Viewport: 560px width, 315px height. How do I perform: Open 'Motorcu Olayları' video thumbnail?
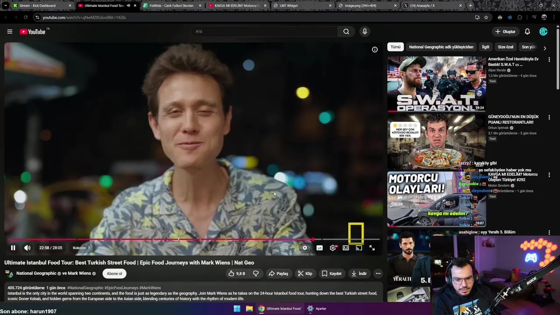click(436, 199)
